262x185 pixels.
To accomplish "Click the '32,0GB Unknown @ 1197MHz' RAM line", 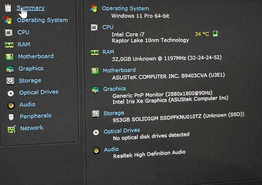I will tap(167, 58).
